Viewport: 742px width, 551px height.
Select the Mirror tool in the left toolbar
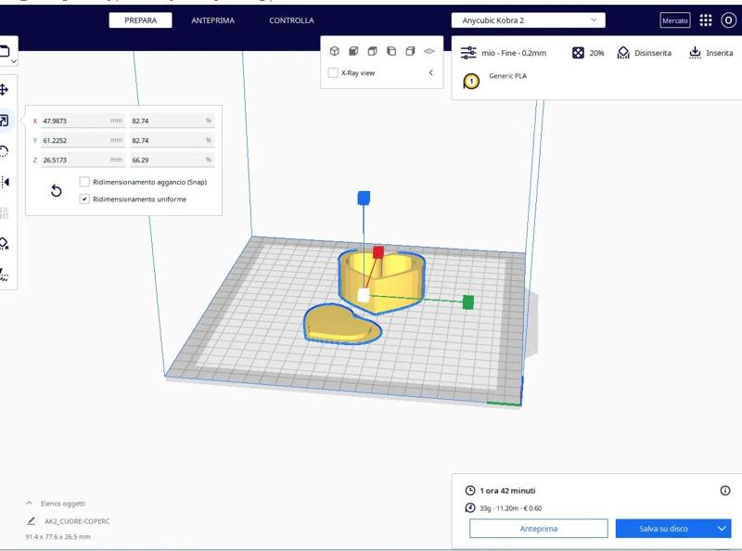point(5,182)
